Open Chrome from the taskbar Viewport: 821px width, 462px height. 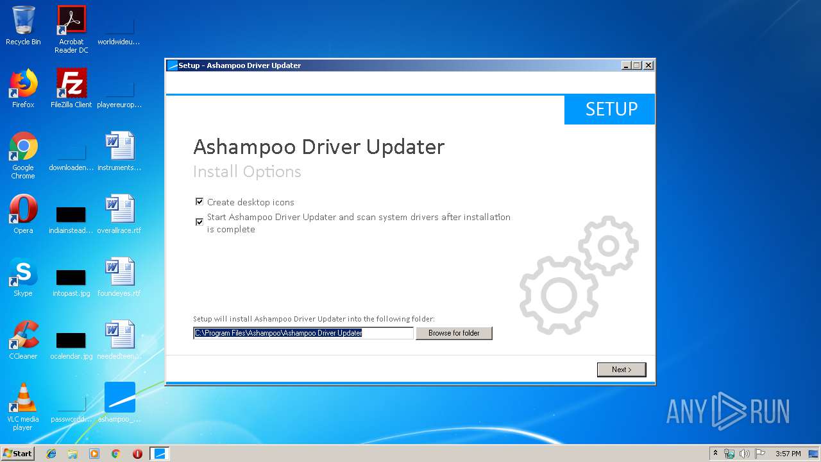(116, 454)
